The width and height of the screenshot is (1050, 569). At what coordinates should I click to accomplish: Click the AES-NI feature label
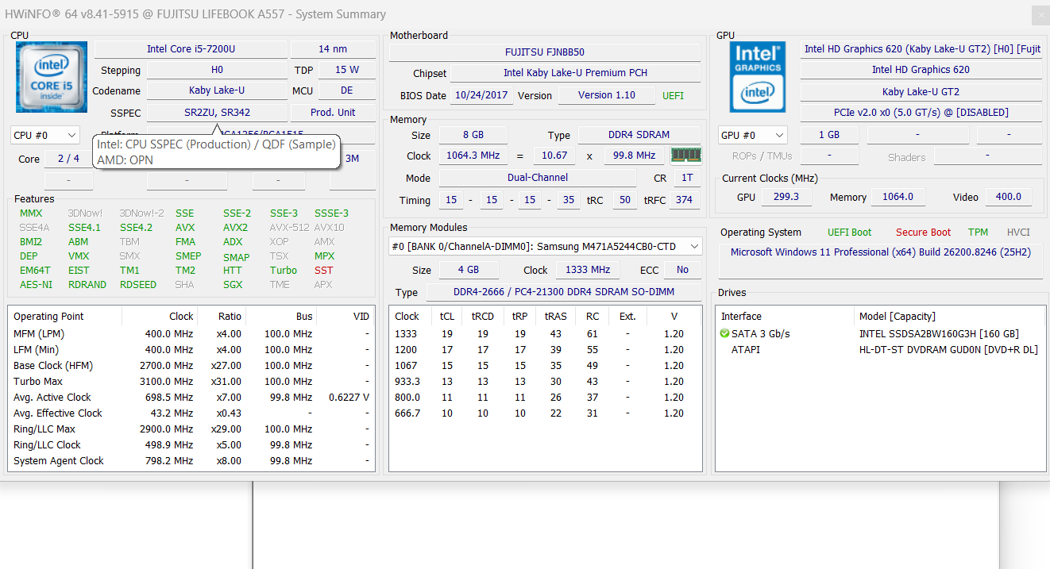pos(36,284)
